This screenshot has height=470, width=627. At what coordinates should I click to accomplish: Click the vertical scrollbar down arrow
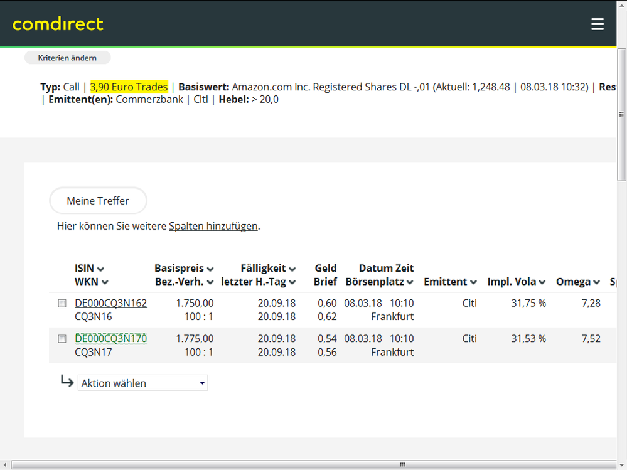click(621, 456)
